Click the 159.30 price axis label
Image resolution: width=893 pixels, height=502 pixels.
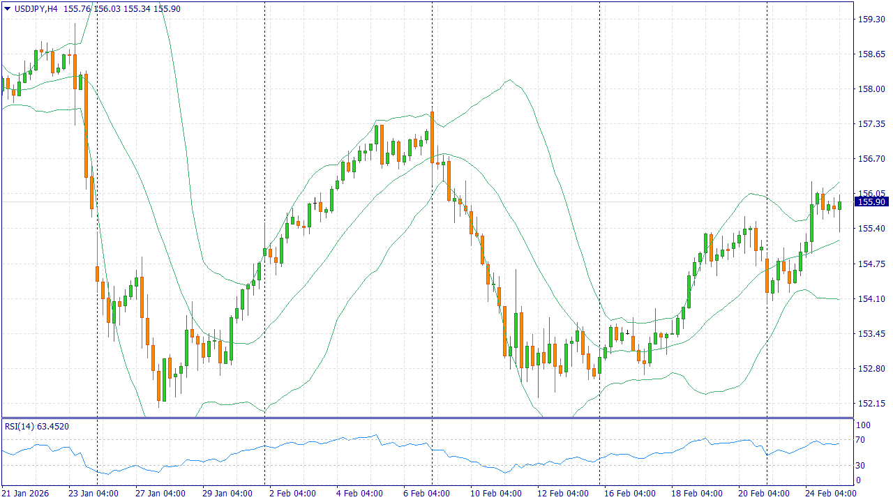(870, 20)
